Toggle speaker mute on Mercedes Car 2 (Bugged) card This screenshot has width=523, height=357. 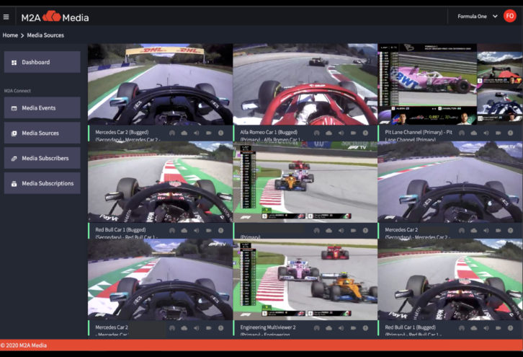[195, 133]
